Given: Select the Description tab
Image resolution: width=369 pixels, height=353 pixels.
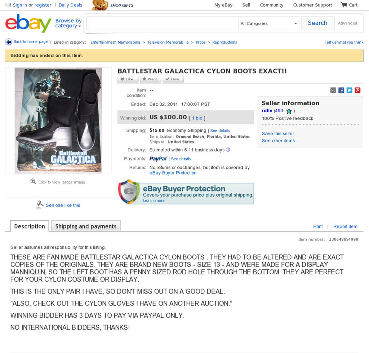Looking at the screenshot, I should pos(30,226).
